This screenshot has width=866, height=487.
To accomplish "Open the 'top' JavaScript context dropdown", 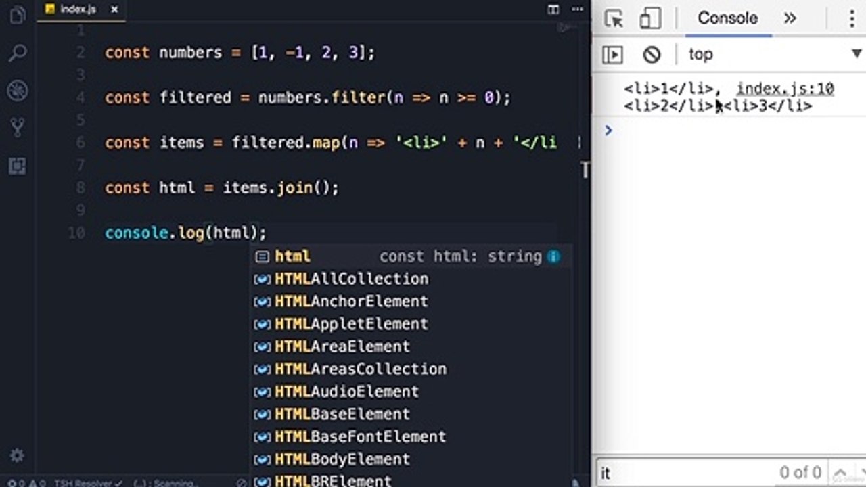I will click(x=773, y=54).
